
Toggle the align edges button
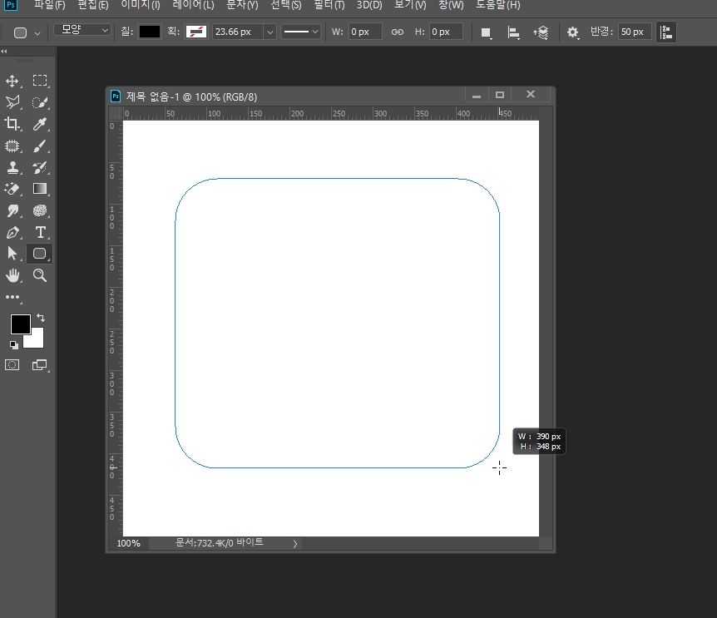(x=666, y=32)
